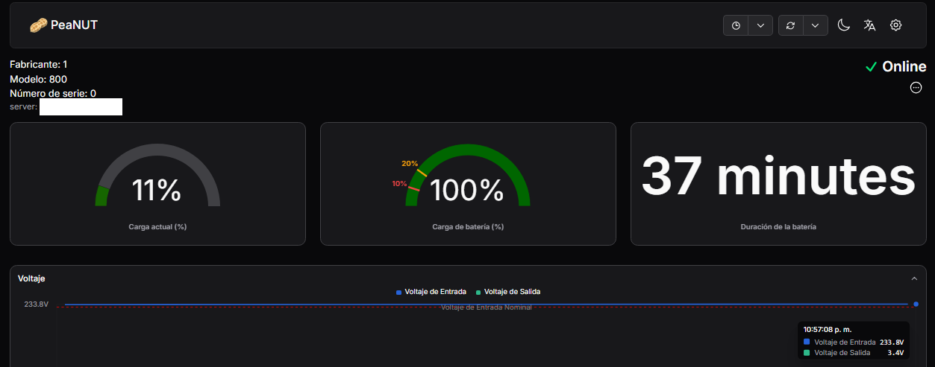Viewport: 935px width, 367px height.
Task: Open the language translation selector
Action: [869, 25]
